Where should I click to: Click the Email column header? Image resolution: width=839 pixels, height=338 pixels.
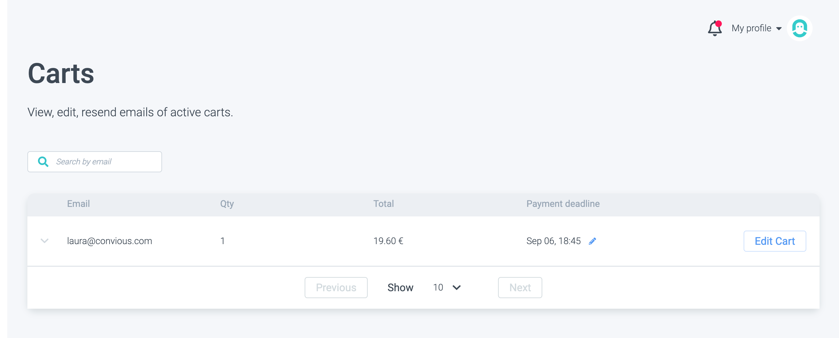(79, 204)
